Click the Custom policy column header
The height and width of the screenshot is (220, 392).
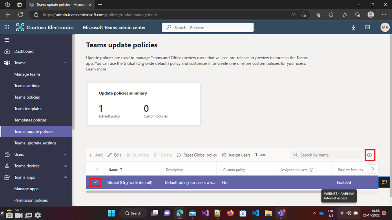point(234,170)
